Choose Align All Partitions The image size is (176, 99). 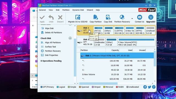pos(53,43)
